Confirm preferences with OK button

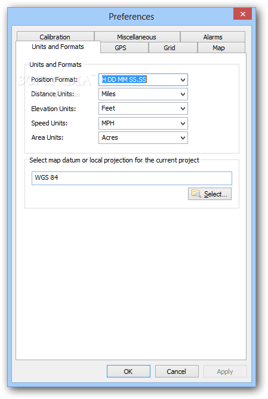pyautogui.click(x=128, y=372)
